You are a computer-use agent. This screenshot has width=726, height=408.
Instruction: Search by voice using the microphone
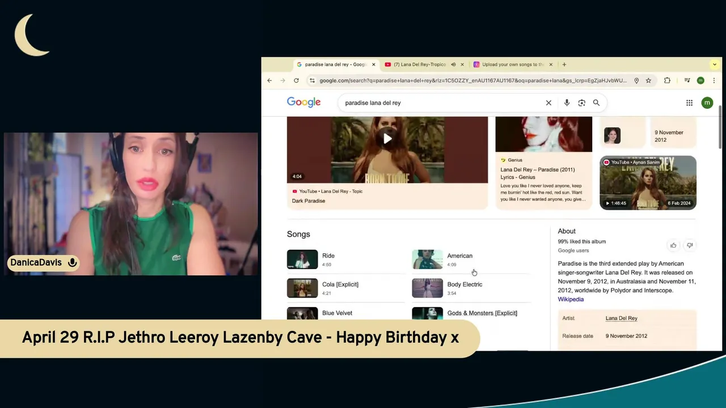[x=567, y=103]
